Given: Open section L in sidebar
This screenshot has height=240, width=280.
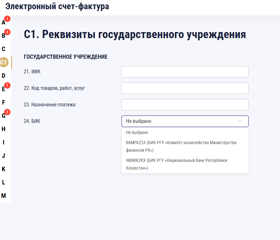Looking at the screenshot, I should pos(4,182).
